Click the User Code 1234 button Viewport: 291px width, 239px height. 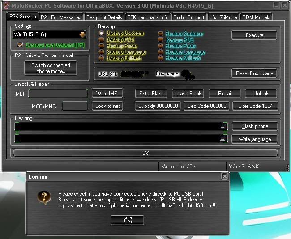(255, 106)
